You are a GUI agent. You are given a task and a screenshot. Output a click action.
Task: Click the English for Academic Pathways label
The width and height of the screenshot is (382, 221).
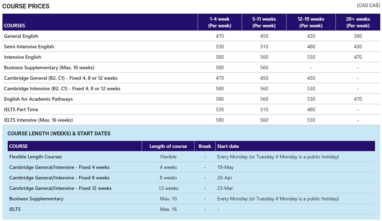pos(38,99)
